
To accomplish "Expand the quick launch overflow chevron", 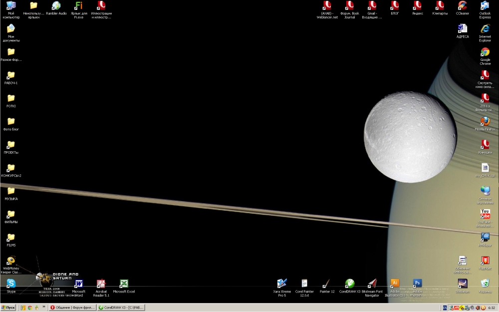I will [43, 307].
